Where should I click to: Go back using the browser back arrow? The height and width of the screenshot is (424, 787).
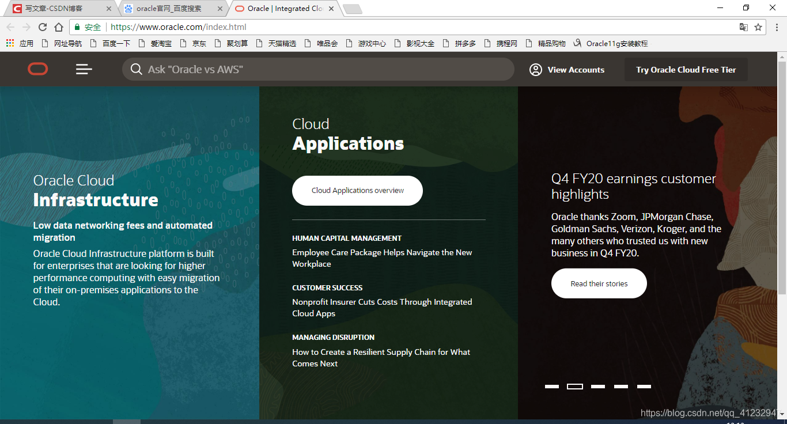10,27
